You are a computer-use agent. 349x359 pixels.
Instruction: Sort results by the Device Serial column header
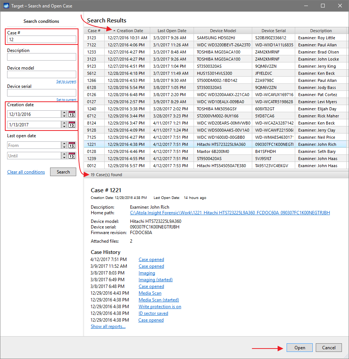click(273, 30)
